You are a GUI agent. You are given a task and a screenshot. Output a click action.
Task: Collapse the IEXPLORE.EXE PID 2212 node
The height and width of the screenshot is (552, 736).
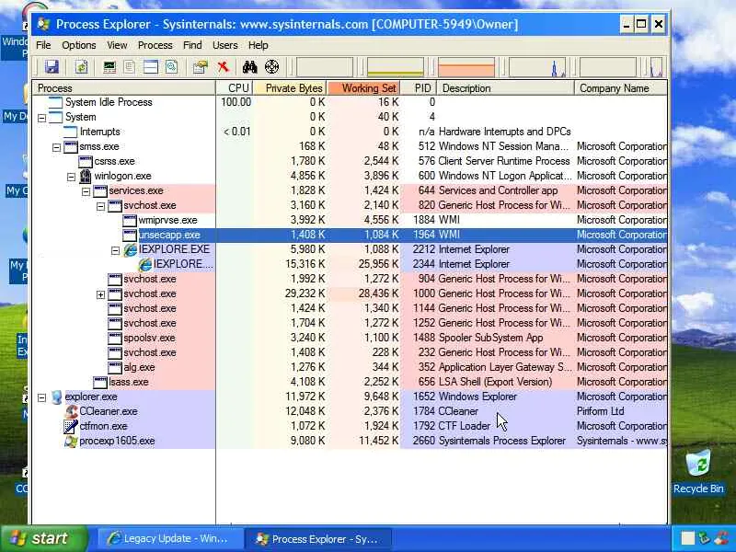(116, 250)
